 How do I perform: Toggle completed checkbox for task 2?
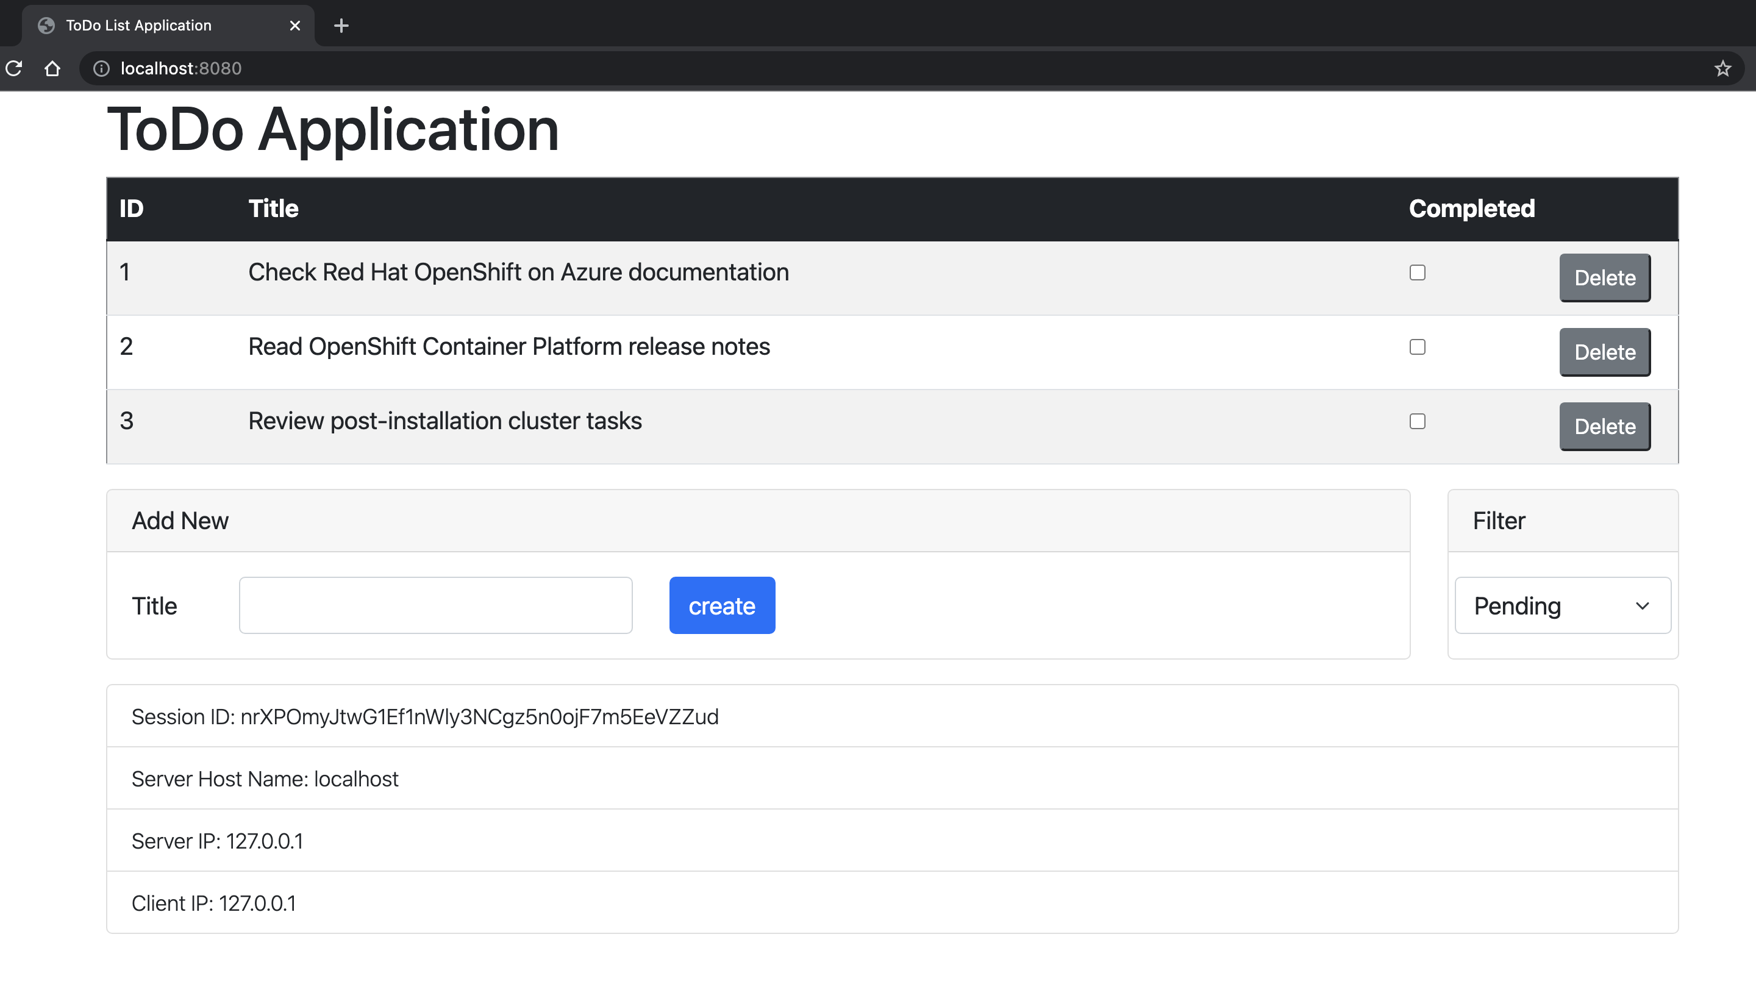1418,347
